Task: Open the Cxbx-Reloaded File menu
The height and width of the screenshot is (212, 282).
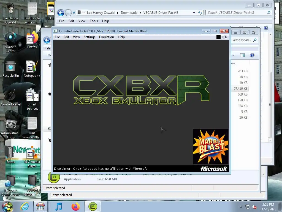Action: point(57,37)
